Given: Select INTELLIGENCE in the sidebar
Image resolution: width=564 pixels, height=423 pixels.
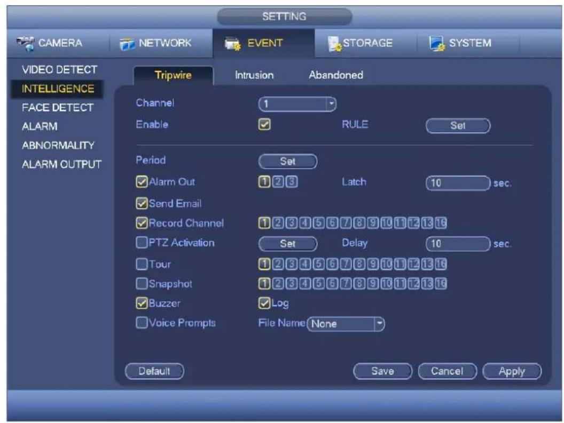Looking at the screenshot, I should point(58,89).
